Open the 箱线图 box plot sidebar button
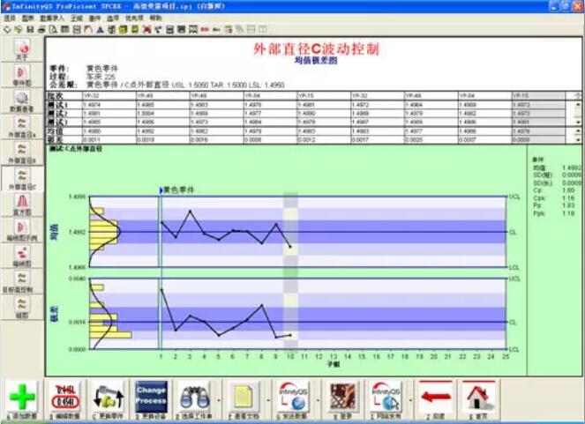The width and height of the screenshot is (585, 424). tap(22, 257)
